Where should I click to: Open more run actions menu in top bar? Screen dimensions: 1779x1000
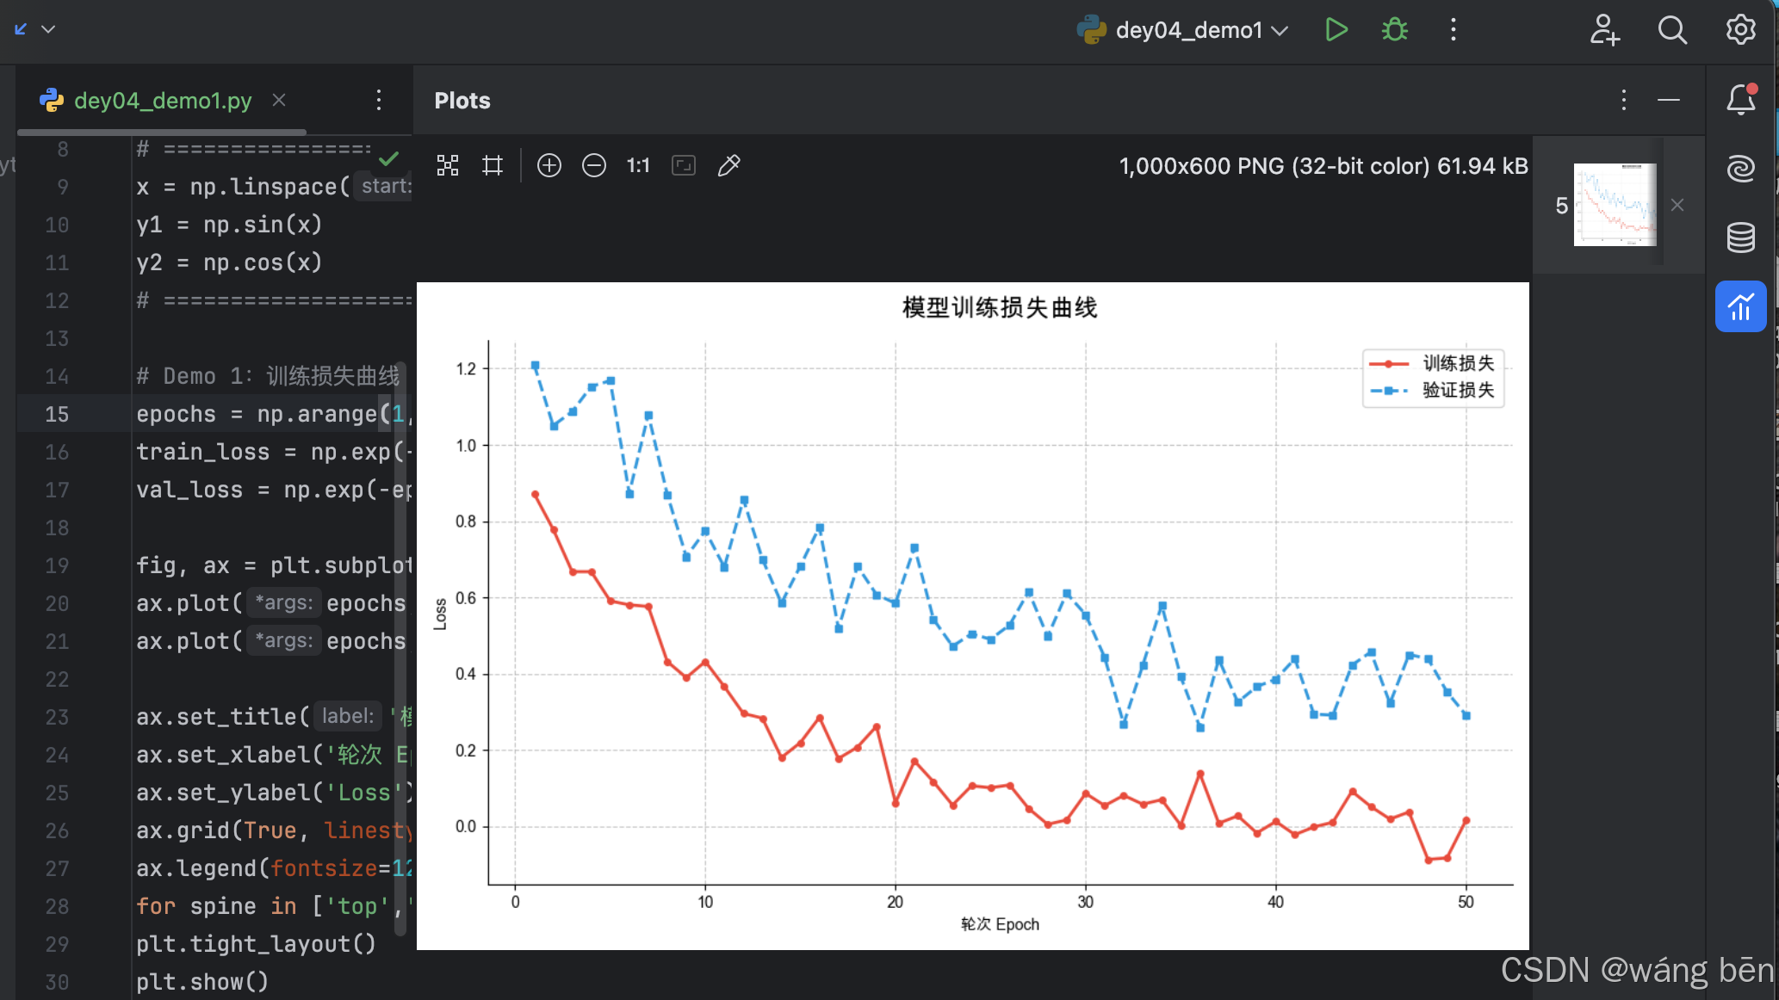coord(1453,30)
